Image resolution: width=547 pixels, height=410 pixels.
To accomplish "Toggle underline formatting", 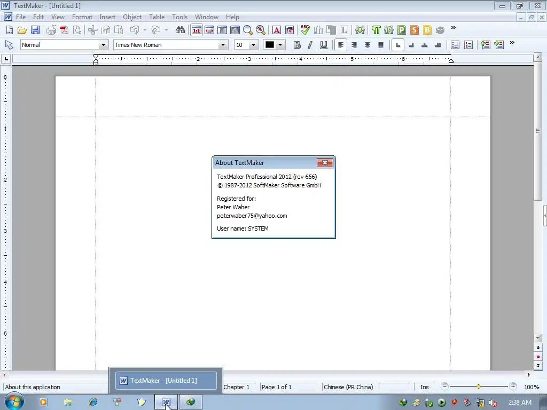I will tap(323, 45).
